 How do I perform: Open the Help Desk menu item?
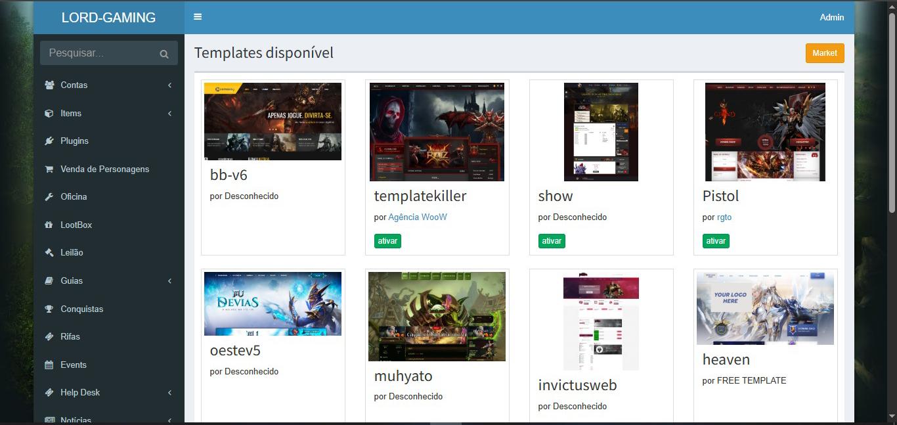[x=109, y=392]
